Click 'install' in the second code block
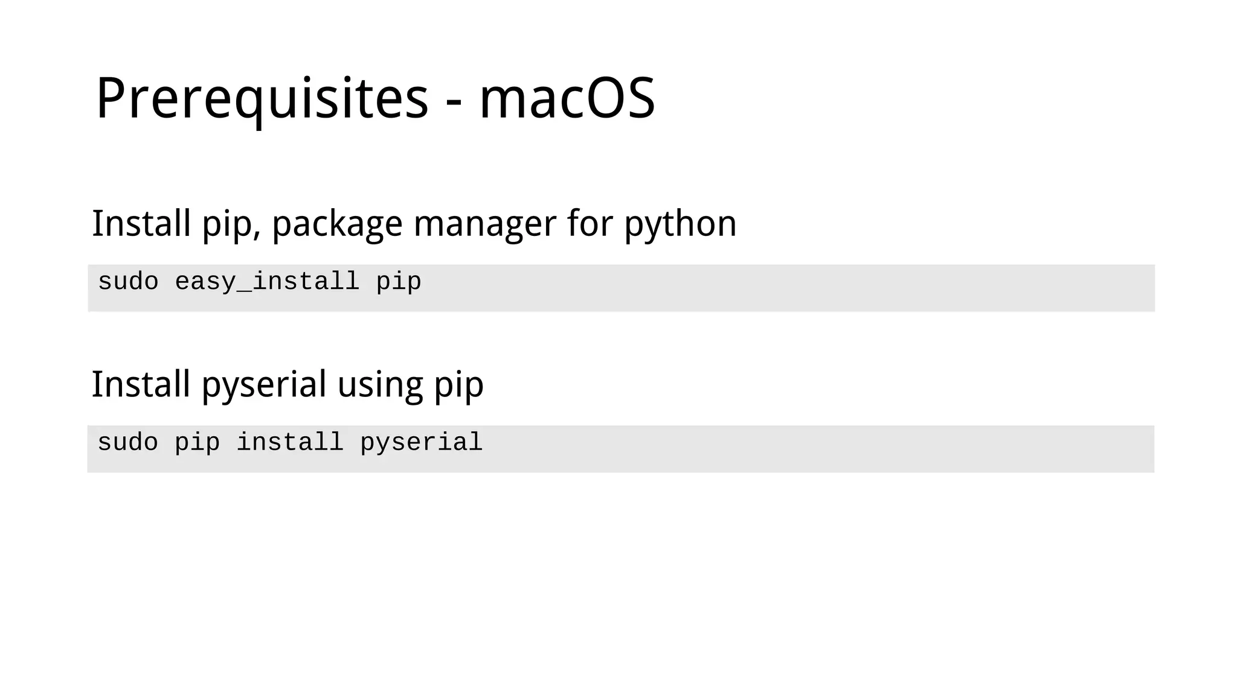Viewport: 1237px width, 695px height. 290,442
